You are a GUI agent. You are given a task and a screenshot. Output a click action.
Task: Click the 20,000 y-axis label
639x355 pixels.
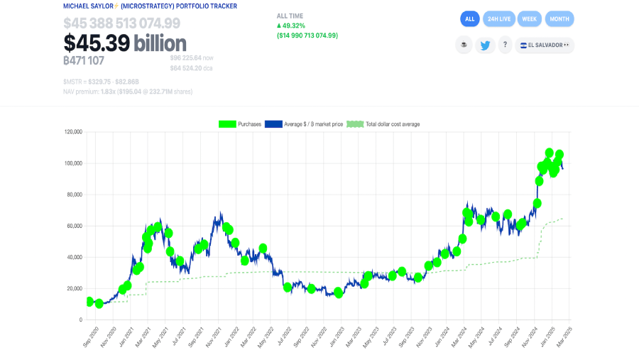[x=75, y=288]
